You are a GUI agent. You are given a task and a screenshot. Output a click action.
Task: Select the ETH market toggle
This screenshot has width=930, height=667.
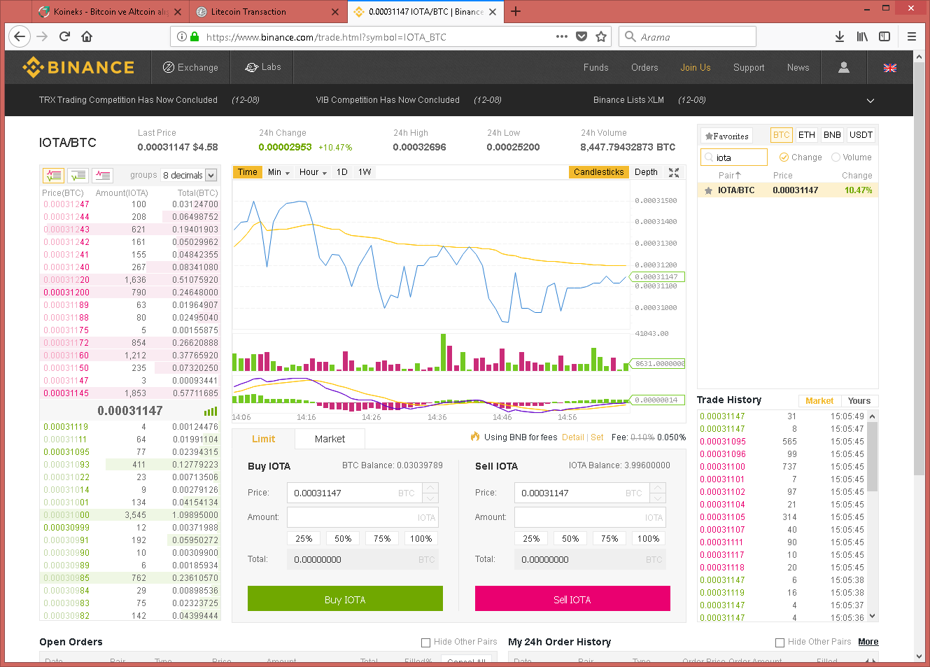[807, 135]
